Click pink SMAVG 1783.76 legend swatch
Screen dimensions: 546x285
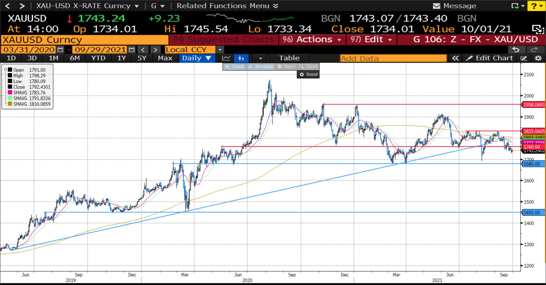(10, 93)
